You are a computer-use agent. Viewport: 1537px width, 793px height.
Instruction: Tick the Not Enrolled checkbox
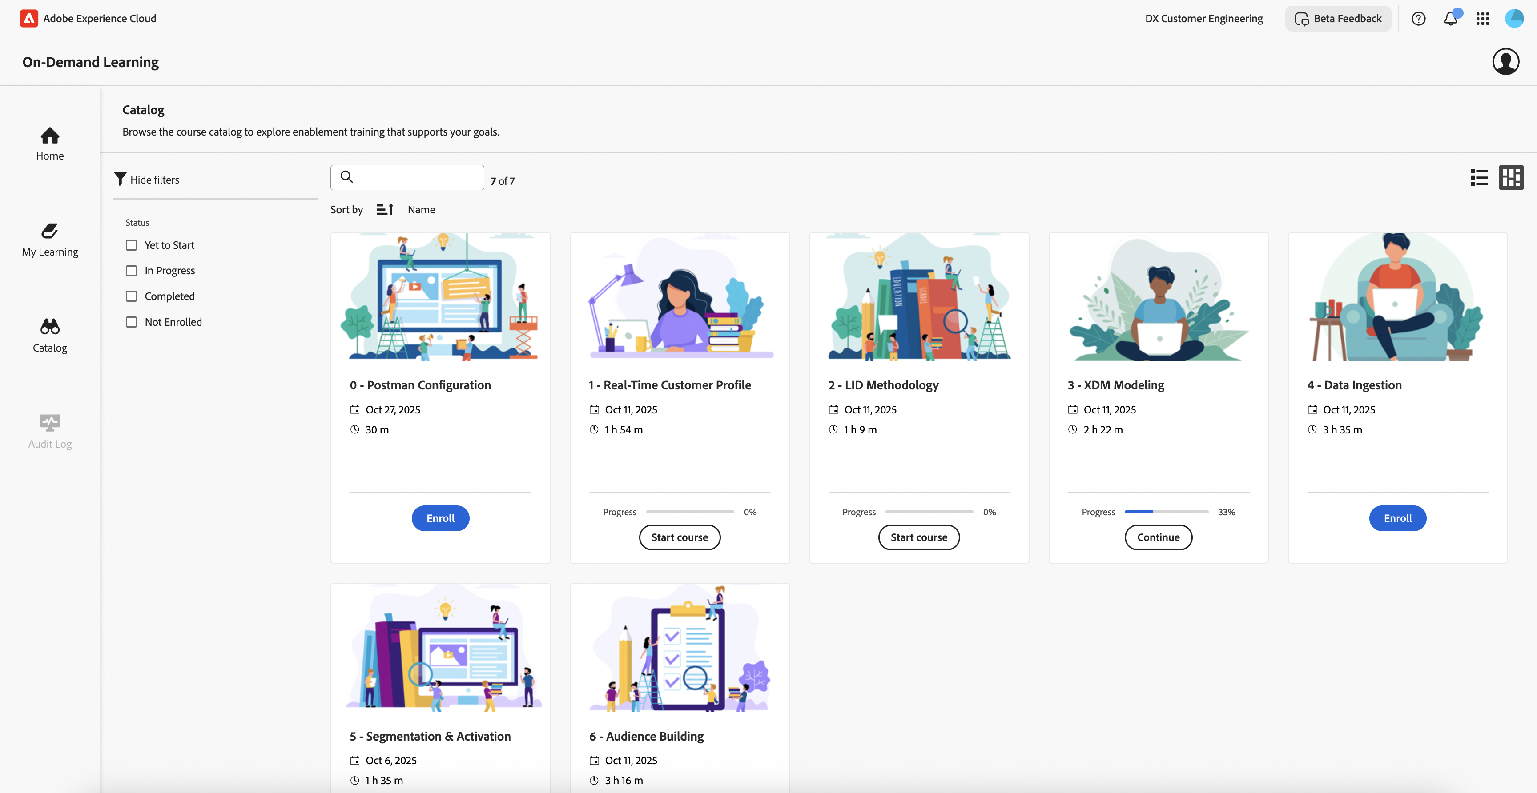click(131, 322)
